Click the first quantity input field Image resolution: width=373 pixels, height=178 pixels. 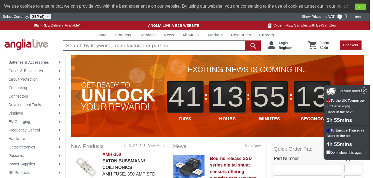(x=353, y=168)
